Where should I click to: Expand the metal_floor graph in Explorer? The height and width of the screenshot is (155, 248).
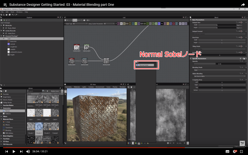point(3,33)
